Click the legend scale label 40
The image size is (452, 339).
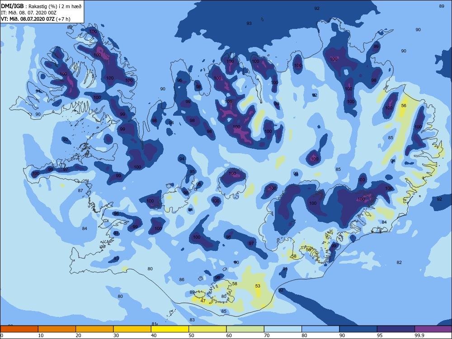pos(154,335)
